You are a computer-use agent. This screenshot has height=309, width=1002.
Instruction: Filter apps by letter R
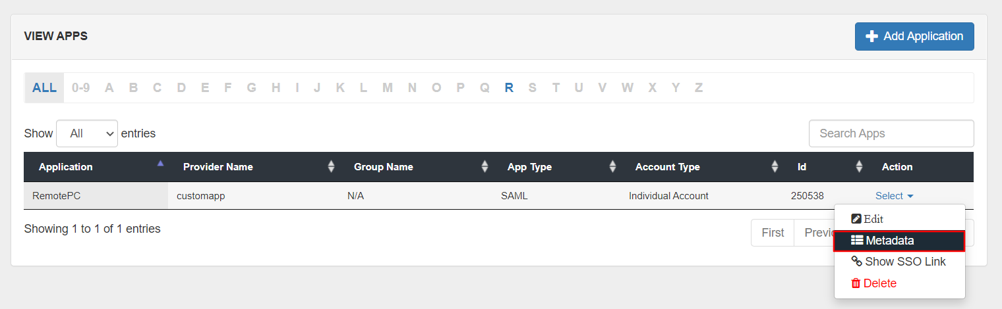pyautogui.click(x=509, y=87)
